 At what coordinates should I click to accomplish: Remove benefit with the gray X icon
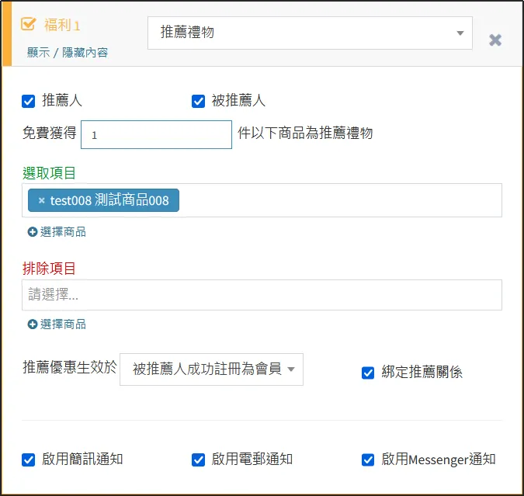tap(495, 40)
